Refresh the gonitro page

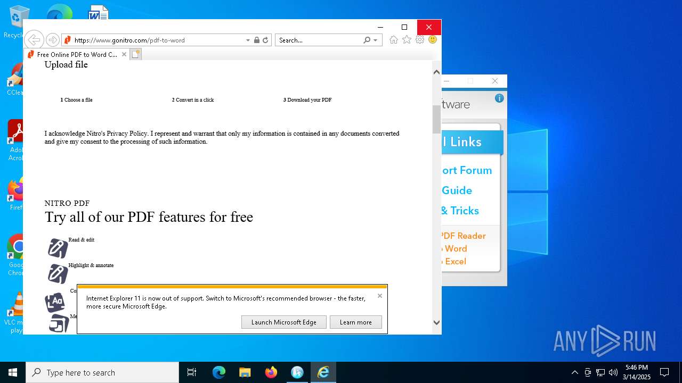[x=265, y=40]
